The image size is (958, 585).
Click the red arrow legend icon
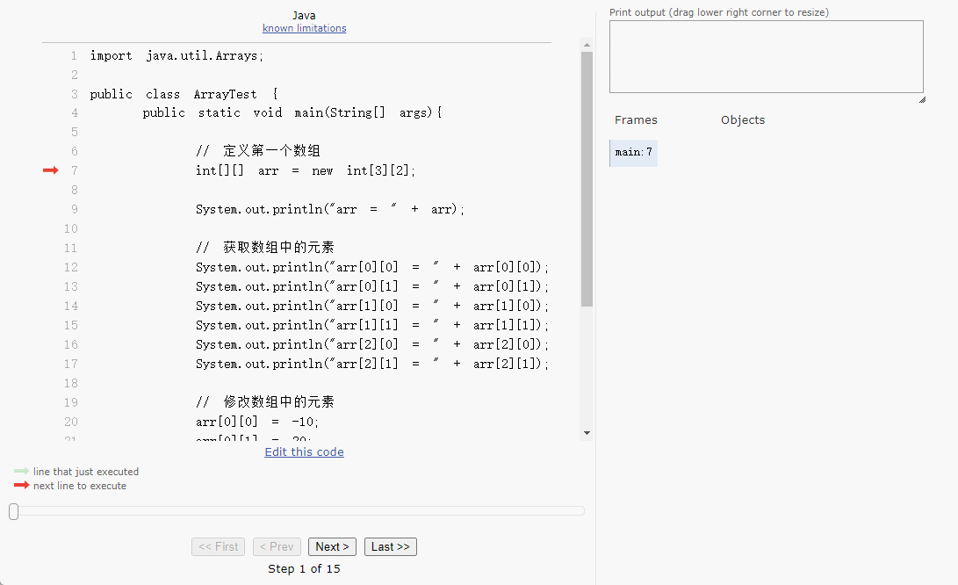click(x=21, y=485)
